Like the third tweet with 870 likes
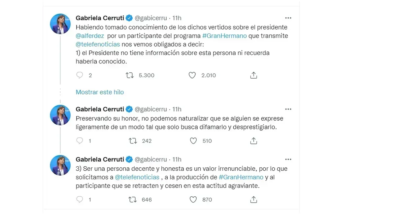This screenshot has height=222, width=396. 193,199
